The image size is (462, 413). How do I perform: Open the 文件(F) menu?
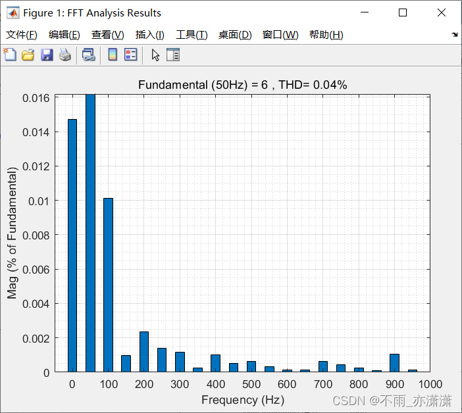coord(22,35)
